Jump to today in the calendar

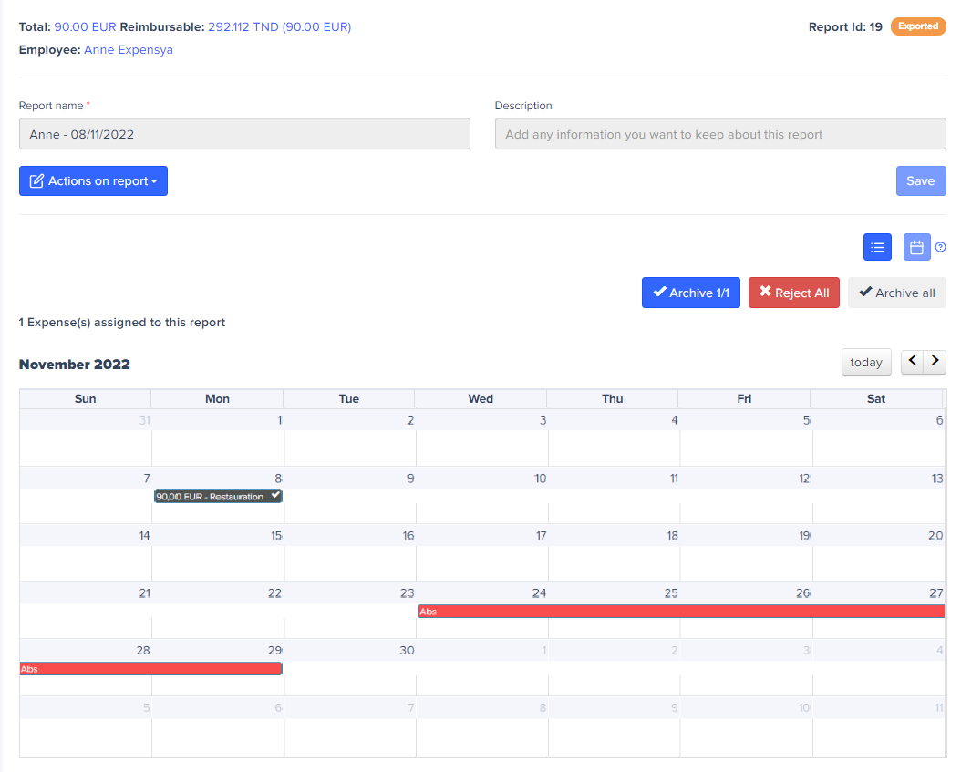click(x=865, y=362)
